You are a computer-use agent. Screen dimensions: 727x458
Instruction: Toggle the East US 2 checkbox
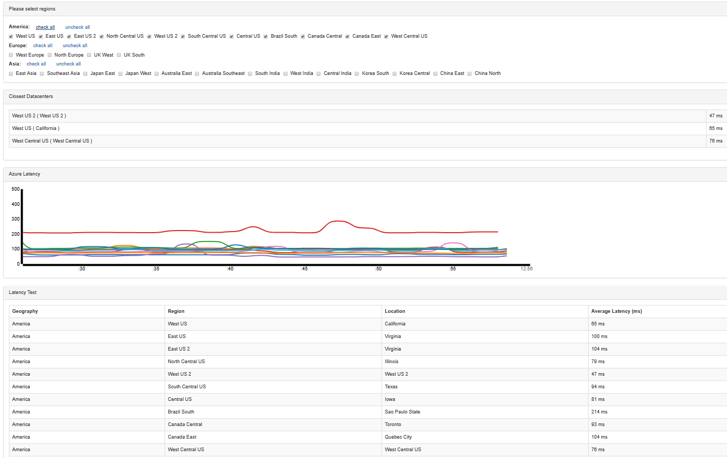(69, 37)
